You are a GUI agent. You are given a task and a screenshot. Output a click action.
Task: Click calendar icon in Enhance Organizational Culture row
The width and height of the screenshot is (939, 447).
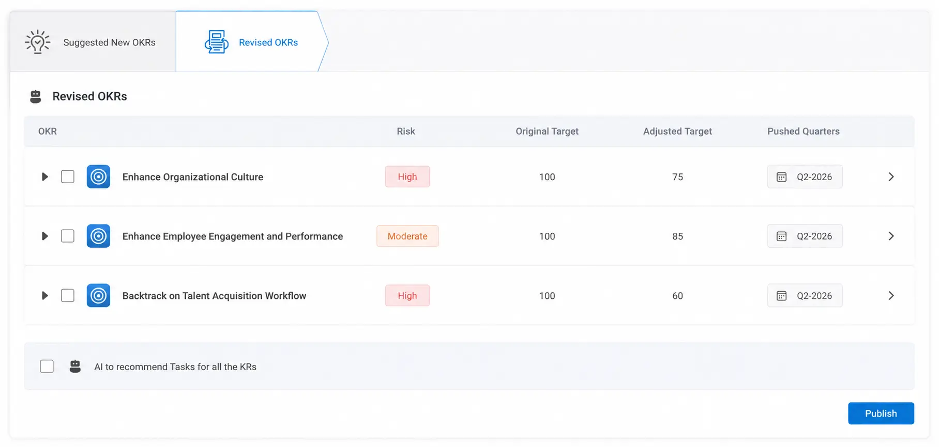tap(781, 177)
